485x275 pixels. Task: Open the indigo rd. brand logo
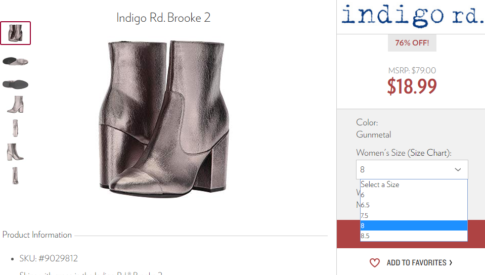pos(412,16)
